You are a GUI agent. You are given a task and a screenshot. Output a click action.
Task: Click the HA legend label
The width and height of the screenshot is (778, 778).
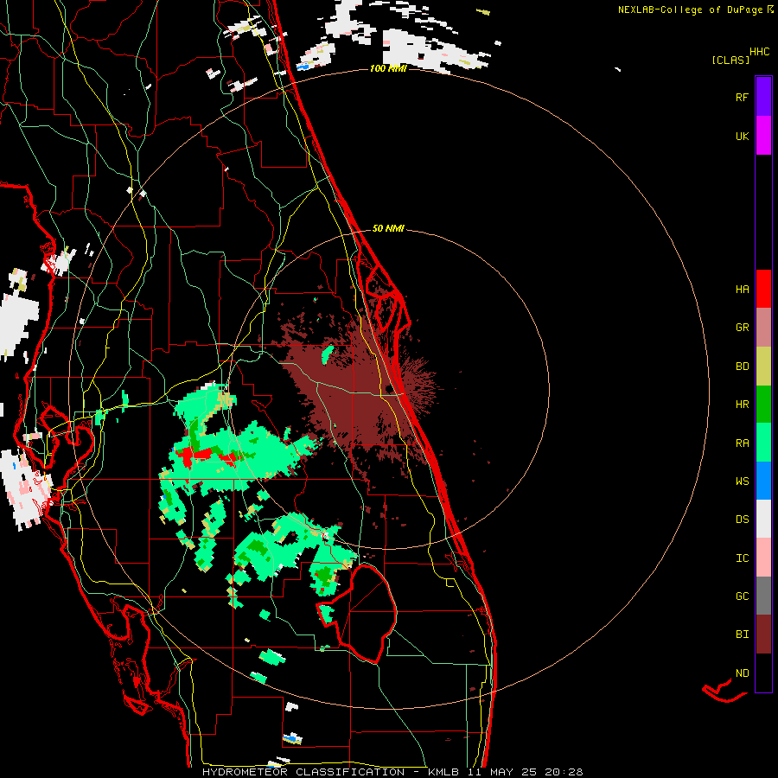coord(742,289)
